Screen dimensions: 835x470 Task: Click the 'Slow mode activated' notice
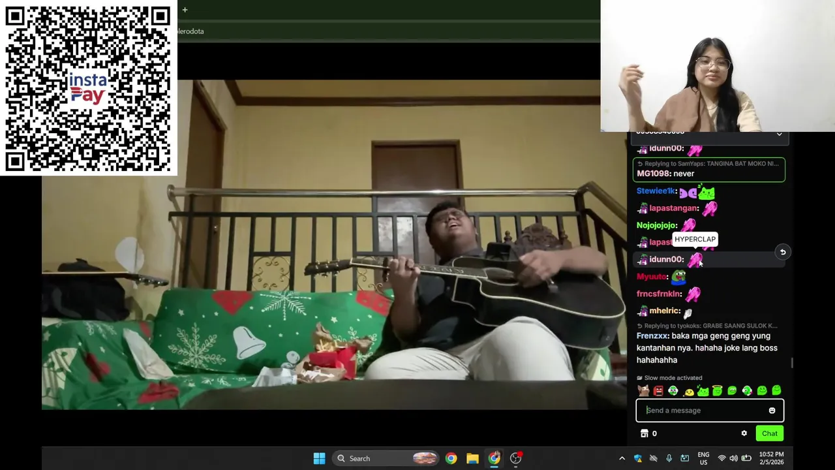[670, 378]
